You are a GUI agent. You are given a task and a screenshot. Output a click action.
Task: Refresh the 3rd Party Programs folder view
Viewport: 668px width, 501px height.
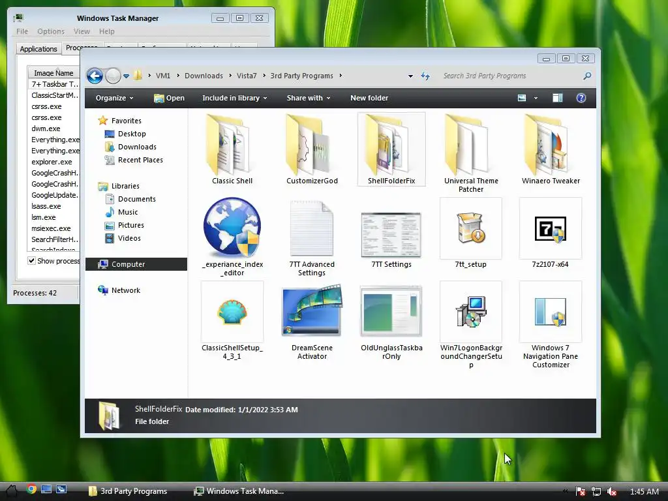(425, 76)
